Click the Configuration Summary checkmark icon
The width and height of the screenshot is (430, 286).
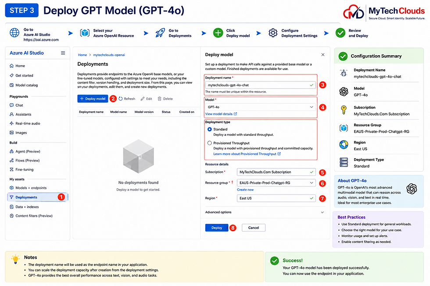343,56
